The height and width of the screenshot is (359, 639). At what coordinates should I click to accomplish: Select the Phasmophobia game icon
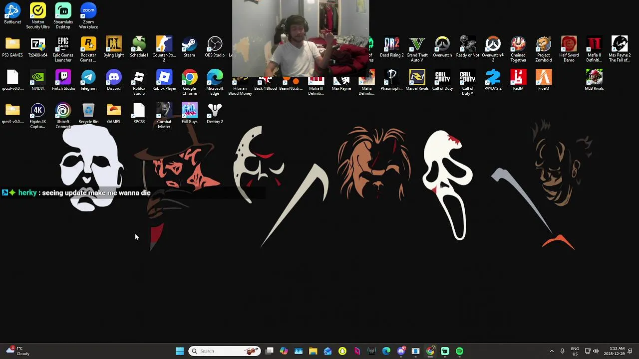(x=392, y=80)
